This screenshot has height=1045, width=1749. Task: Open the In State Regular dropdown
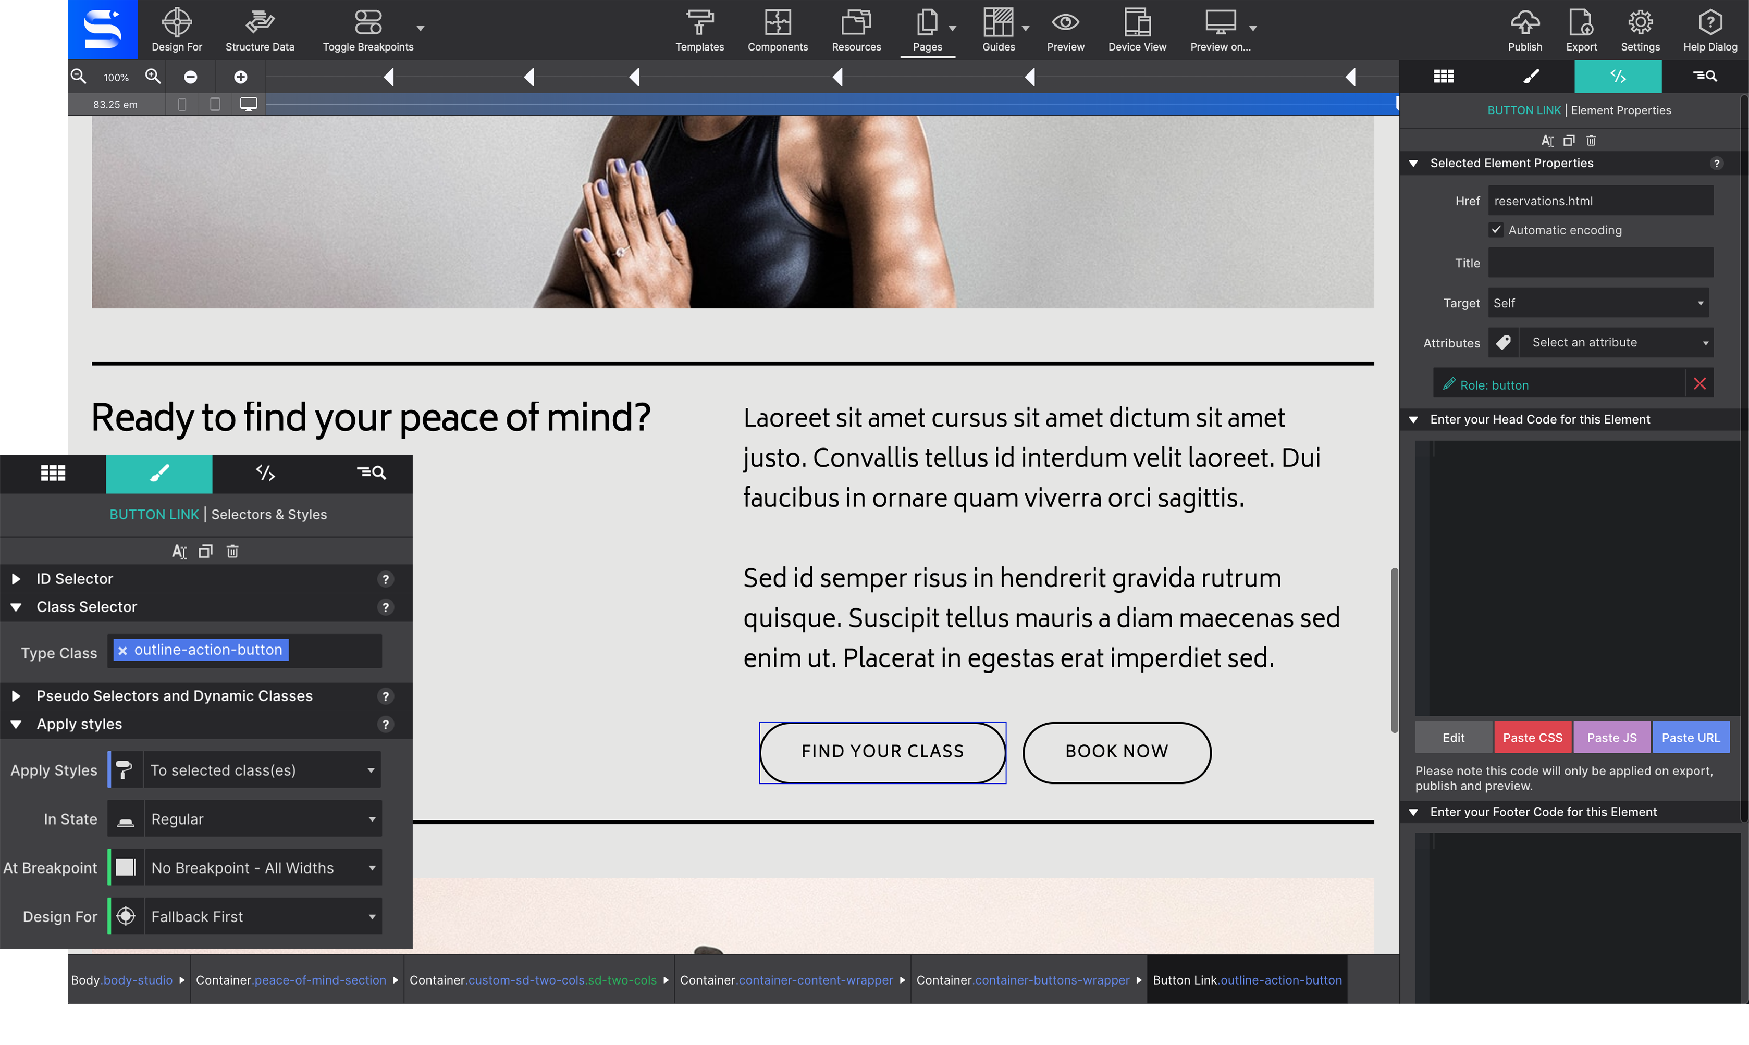click(x=262, y=818)
